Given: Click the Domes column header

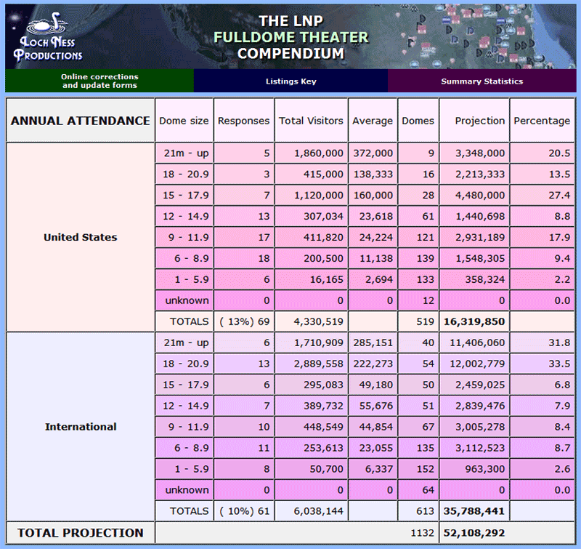Looking at the screenshot, I should pyautogui.click(x=418, y=120).
